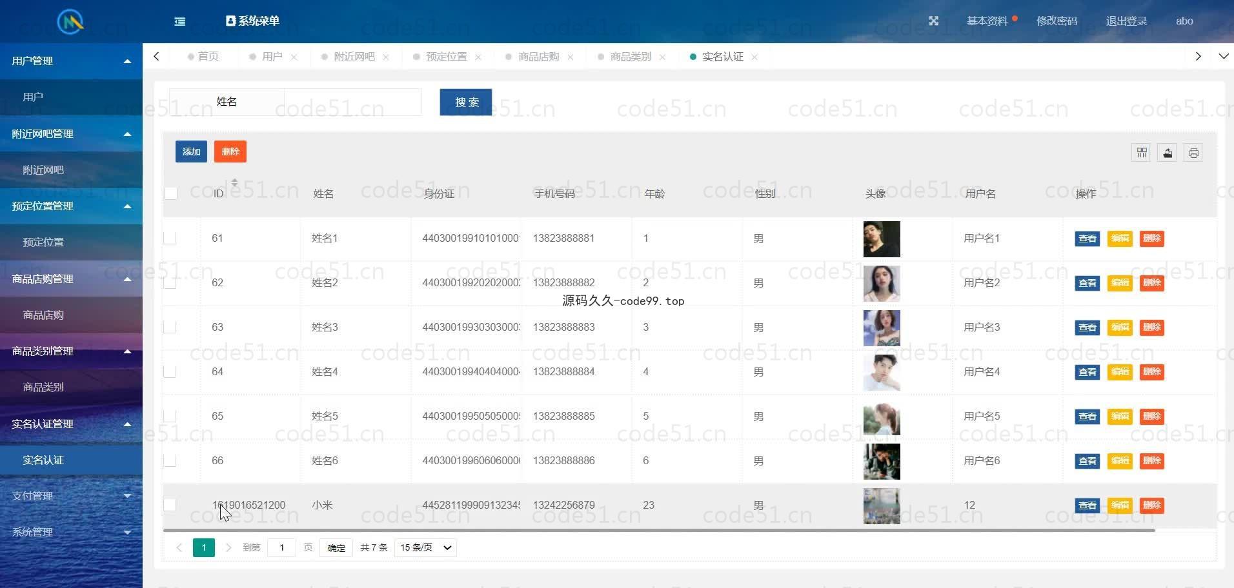This screenshot has width=1234, height=588.
Task: Go to the next page arrow
Action: (228, 547)
